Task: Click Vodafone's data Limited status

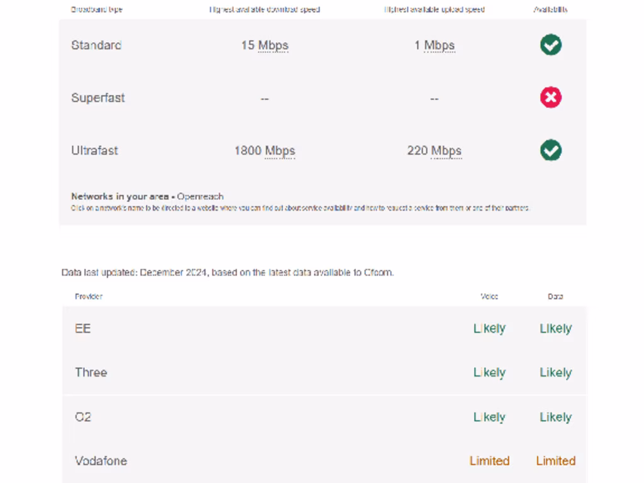Action: click(x=555, y=461)
